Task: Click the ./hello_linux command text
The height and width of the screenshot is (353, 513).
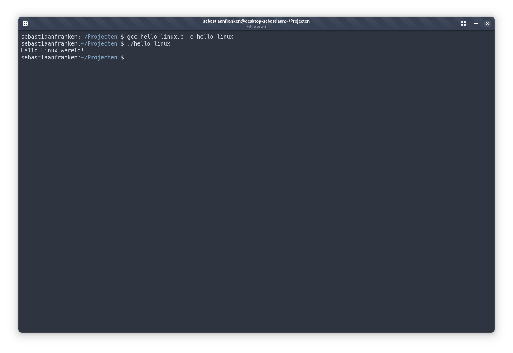Action: (149, 44)
